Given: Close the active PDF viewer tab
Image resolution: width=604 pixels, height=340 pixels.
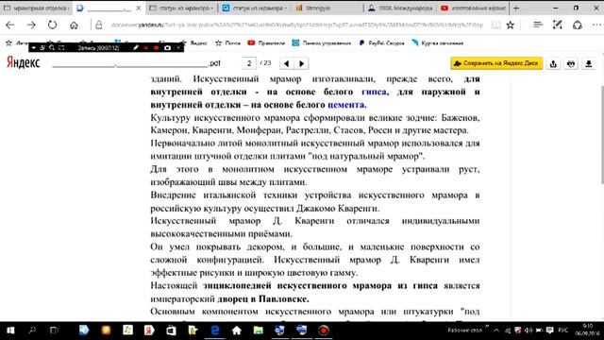Looking at the screenshot, I should 139,8.
